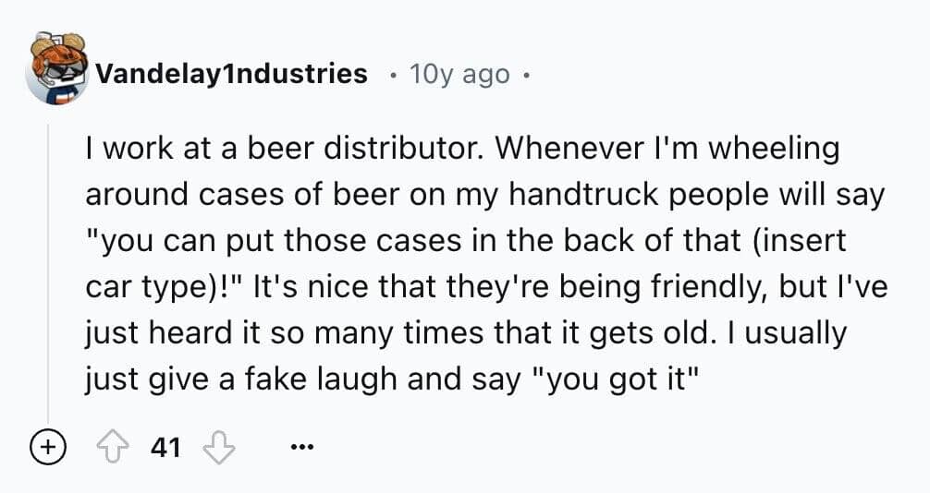The image size is (930, 493).
Task: Upvote the Vandelay1ndustries comment
Action: 112,449
